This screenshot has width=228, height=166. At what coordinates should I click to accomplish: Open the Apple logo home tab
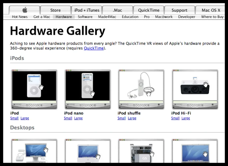click(25, 10)
